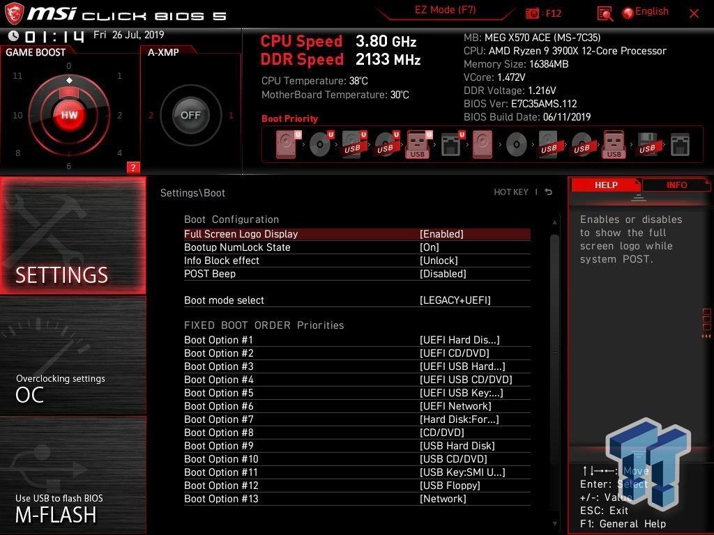Open the SETTINGS section

(x=73, y=235)
